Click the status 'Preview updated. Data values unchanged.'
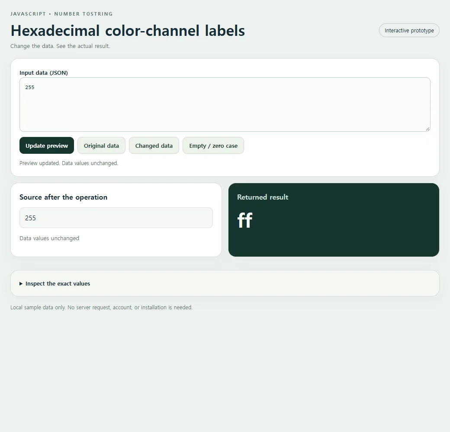The width and height of the screenshot is (450, 432). (69, 163)
